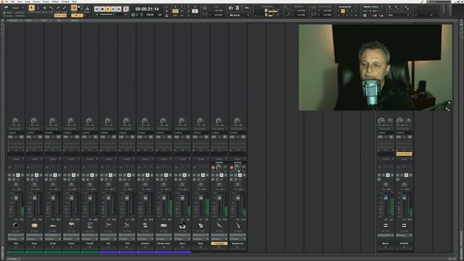Select the Smart tool in the toolbar
Screen dimensions: 464x261
pos(31,8)
